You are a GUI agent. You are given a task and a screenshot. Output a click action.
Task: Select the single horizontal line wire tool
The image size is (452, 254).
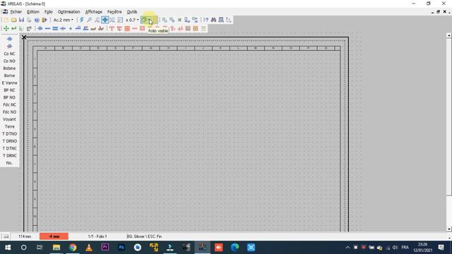(47, 28)
